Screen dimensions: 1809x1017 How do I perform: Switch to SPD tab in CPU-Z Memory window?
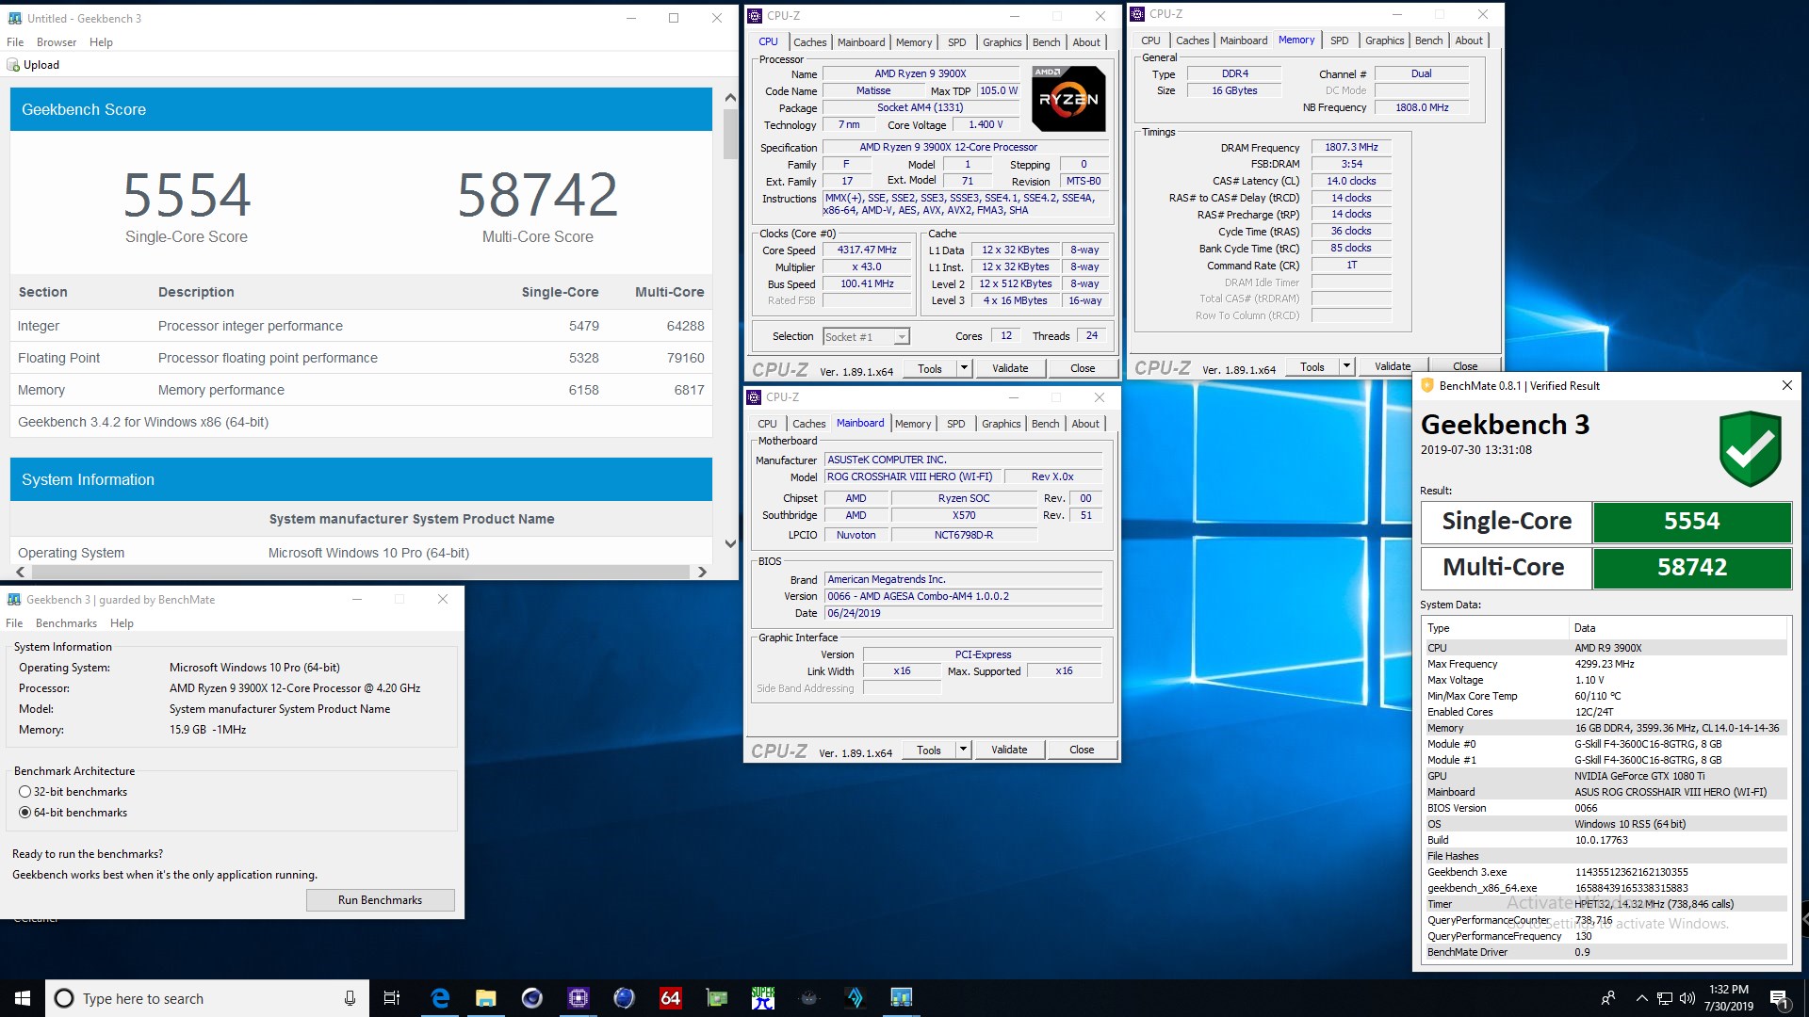[1339, 40]
